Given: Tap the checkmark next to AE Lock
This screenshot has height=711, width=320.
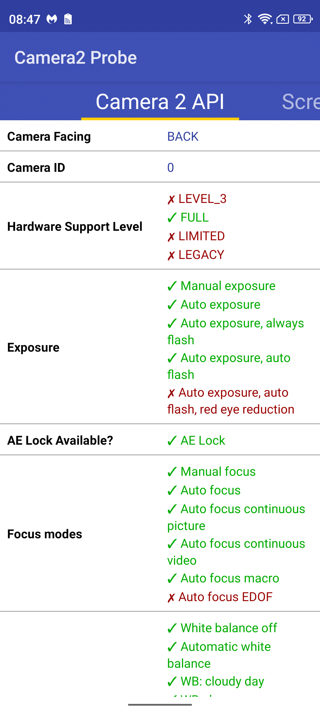Looking at the screenshot, I should (x=172, y=441).
